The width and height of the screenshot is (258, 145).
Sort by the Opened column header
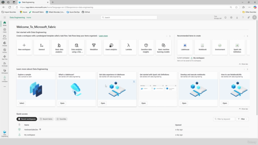pos(178,125)
